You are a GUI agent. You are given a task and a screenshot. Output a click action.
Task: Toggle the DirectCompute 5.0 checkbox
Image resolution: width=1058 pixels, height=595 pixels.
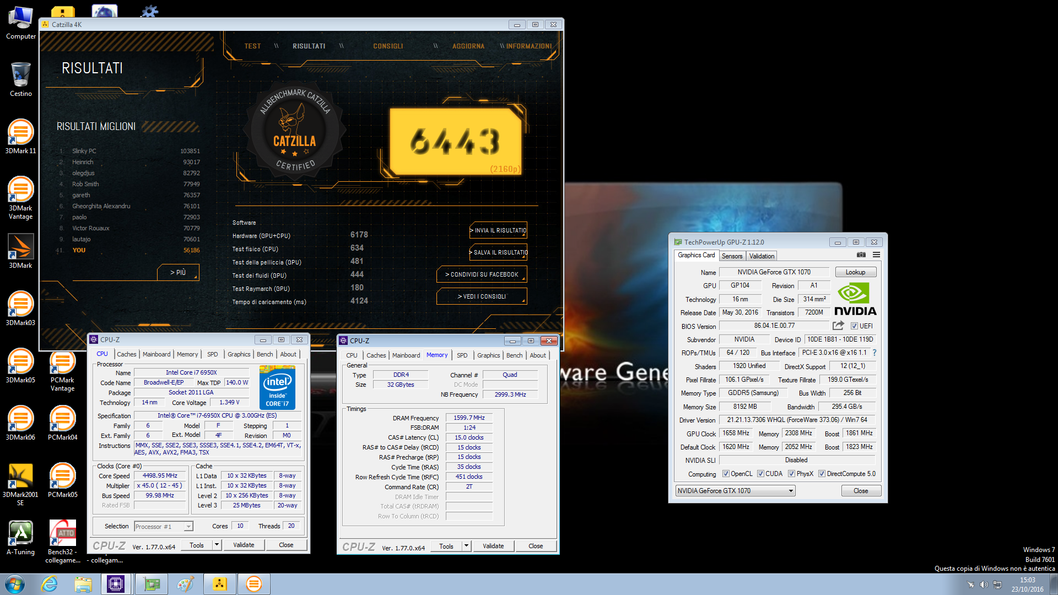[822, 474]
